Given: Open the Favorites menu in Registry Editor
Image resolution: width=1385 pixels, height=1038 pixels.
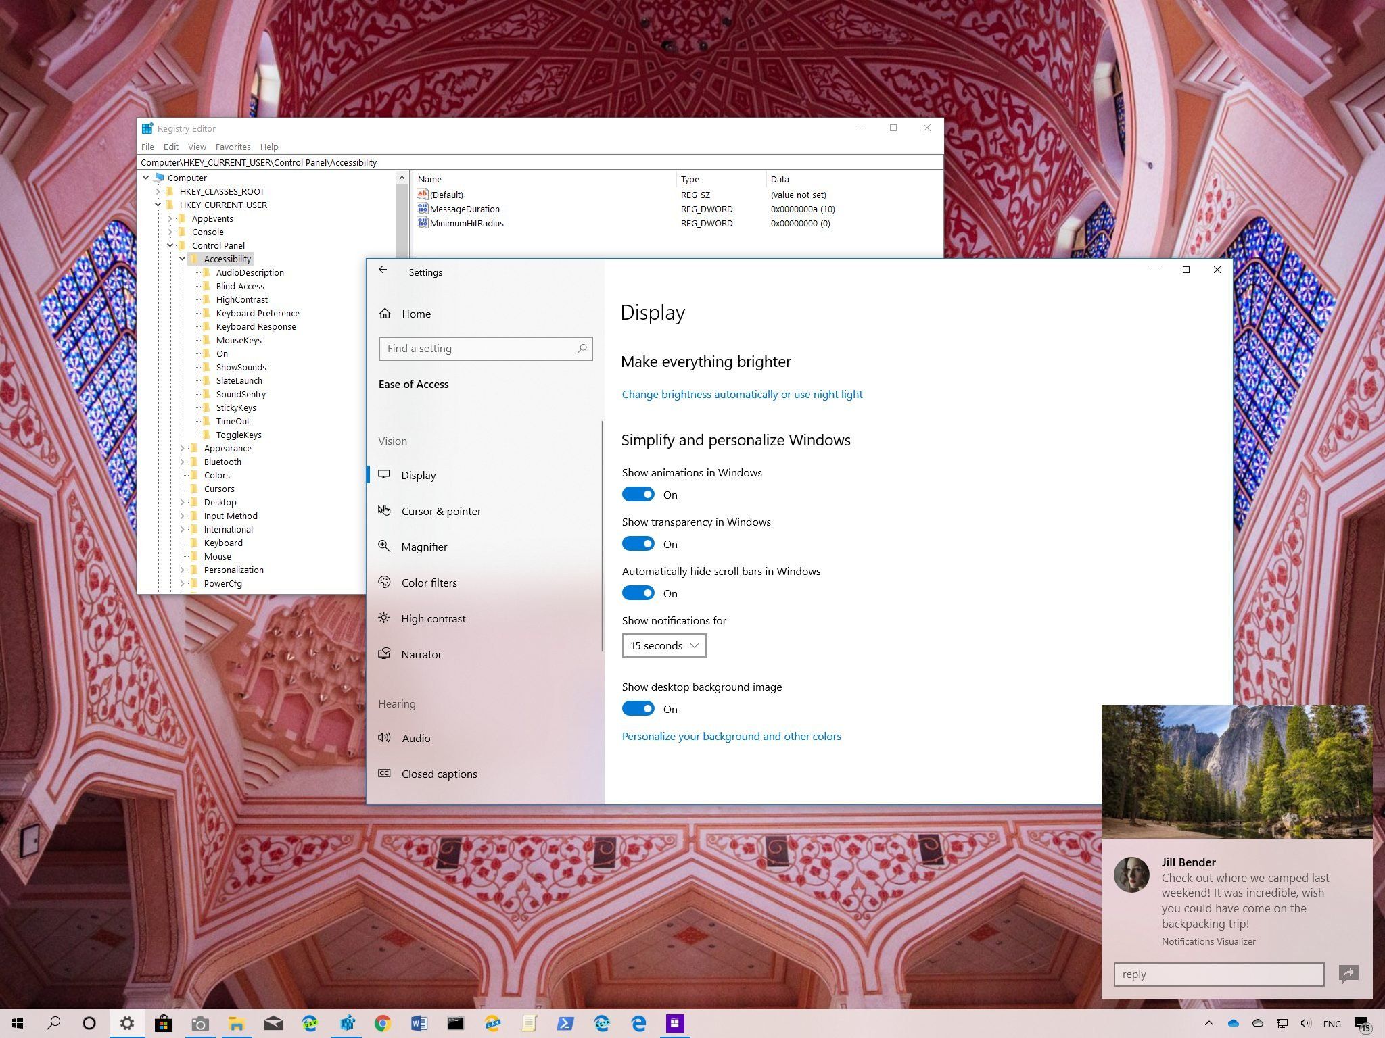Looking at the screenshot, I should tap(233, 147).
